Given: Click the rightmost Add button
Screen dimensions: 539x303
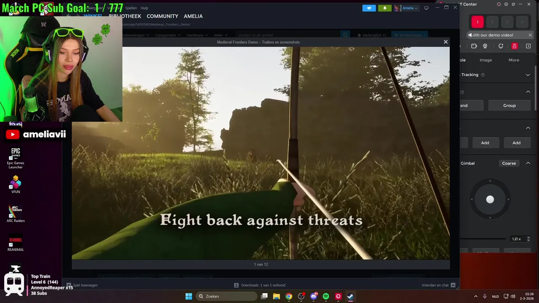Looking at the screenshot, I should [516, 143].
